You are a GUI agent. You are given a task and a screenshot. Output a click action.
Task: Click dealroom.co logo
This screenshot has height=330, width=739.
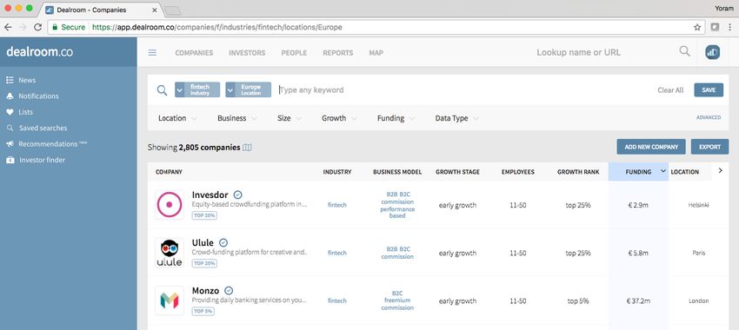pos(40,52)
